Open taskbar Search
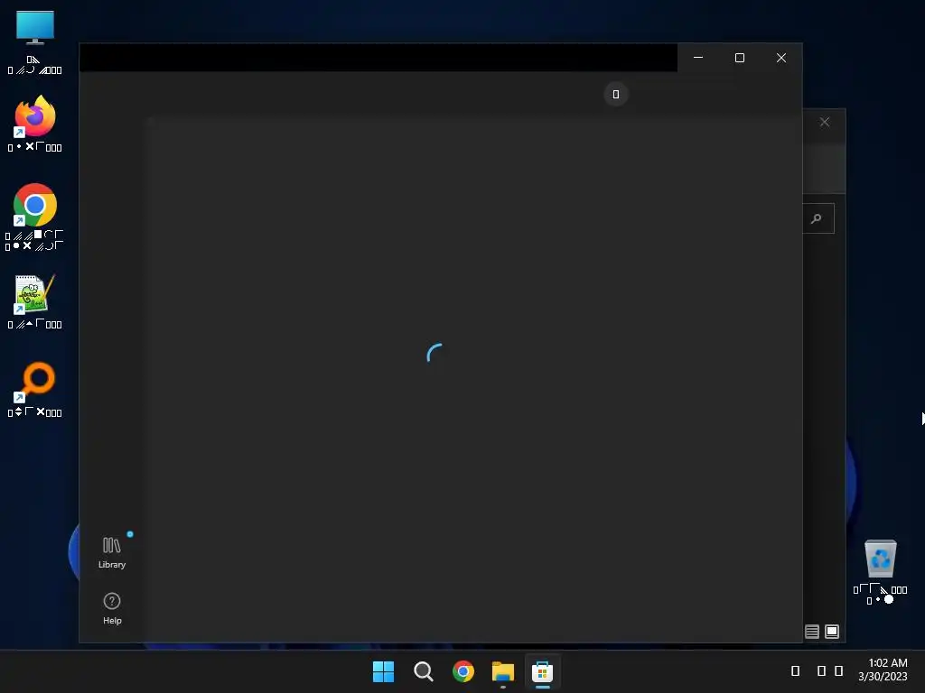925x693 pixels. click(x=424, y=671)
